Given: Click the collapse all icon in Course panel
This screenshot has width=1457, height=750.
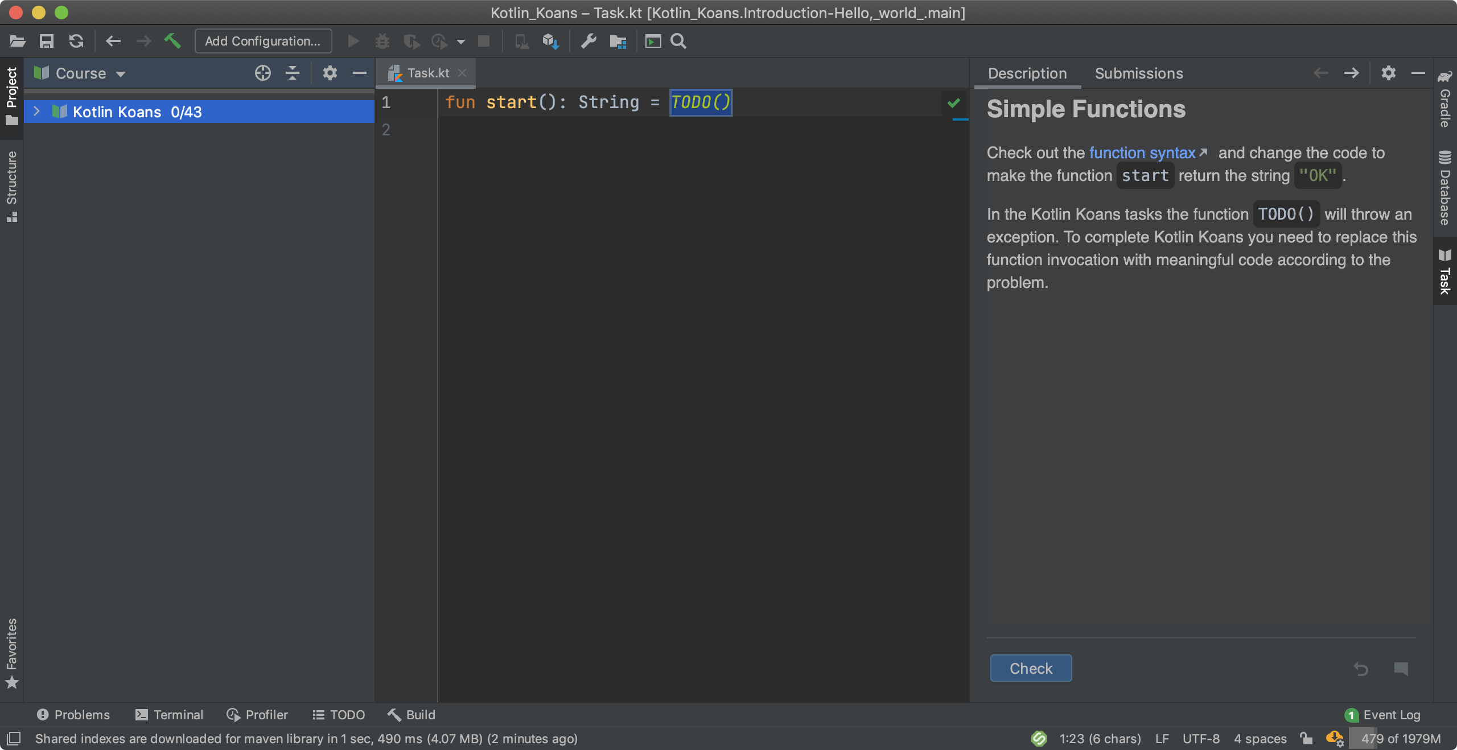Looking at the screenshot, I should [293, 73].
